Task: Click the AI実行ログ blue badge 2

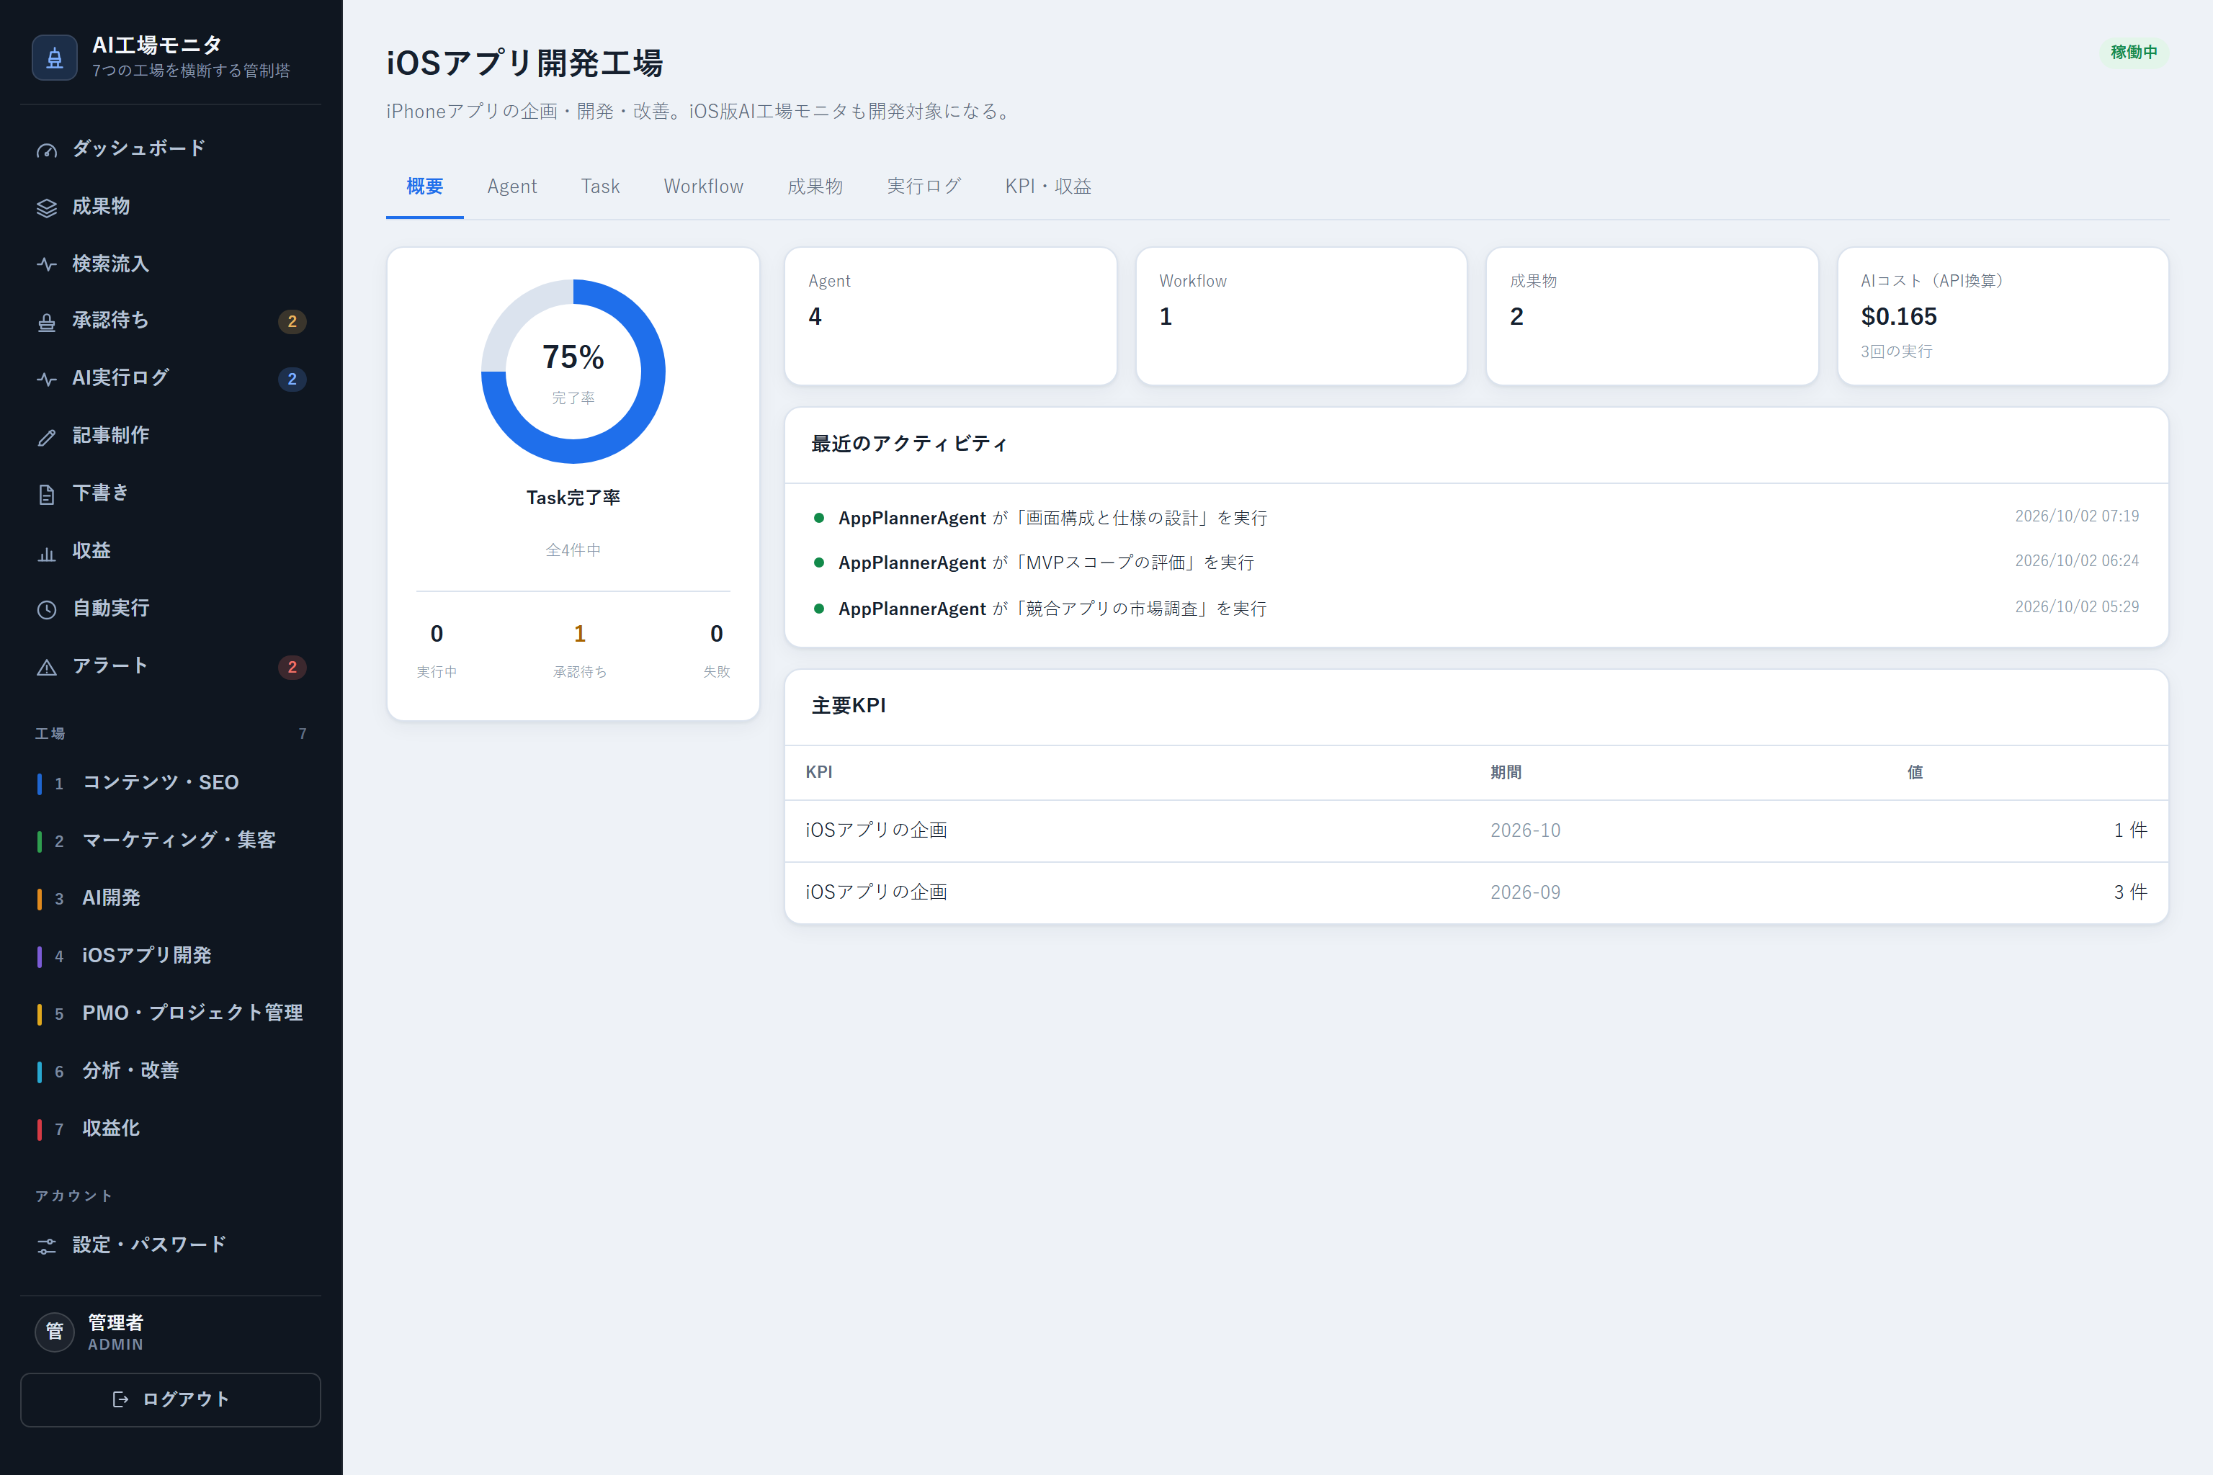Action: pos(292,379)
